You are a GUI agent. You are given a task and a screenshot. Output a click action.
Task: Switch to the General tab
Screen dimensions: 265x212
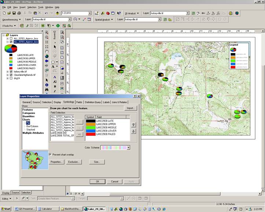point(26,102)
